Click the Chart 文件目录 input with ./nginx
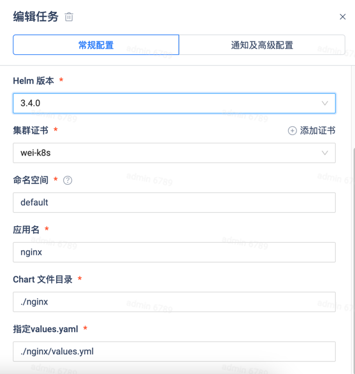 (174, 302)
